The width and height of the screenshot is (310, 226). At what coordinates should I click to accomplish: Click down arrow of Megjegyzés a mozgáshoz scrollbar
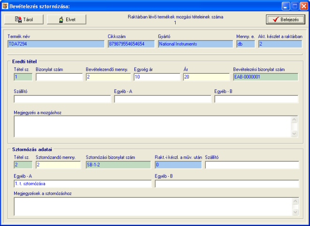pyautogui.click(x=294, y=133)
